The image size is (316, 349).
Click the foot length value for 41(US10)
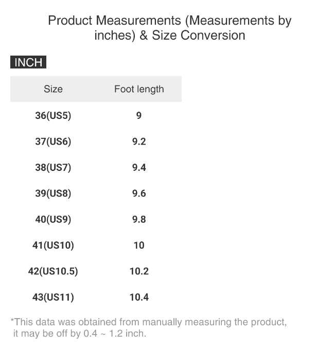pyautogui.click(x=139, y=245)
